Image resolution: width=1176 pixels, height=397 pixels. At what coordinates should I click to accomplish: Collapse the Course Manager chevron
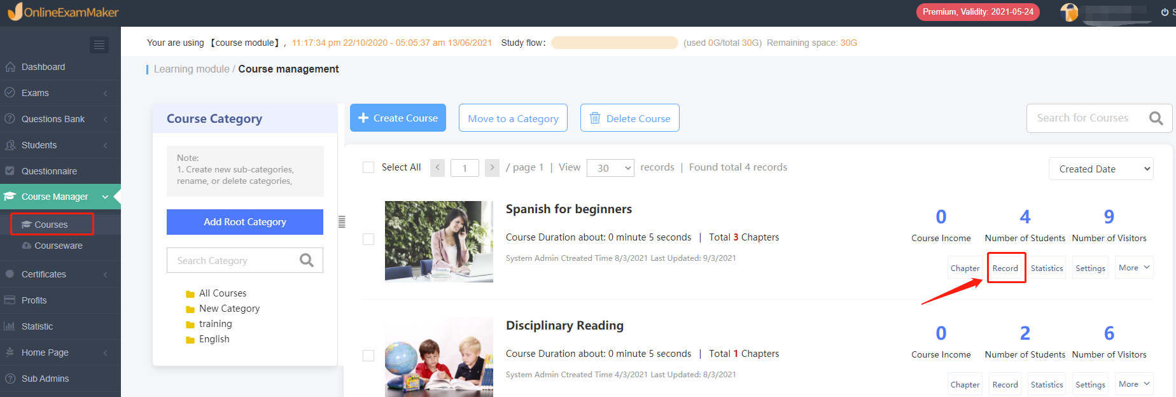[105, 197]
